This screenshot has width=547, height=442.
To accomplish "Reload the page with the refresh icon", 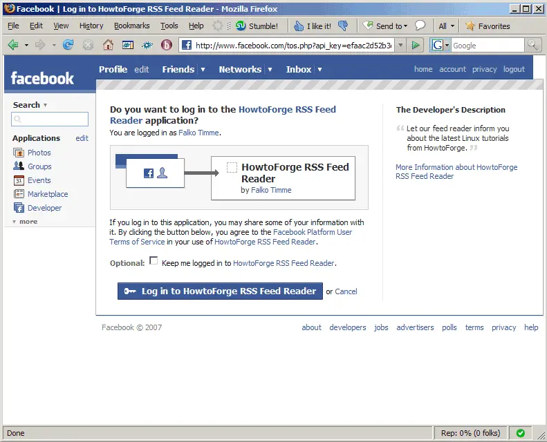I will click(x=68, y=45).
